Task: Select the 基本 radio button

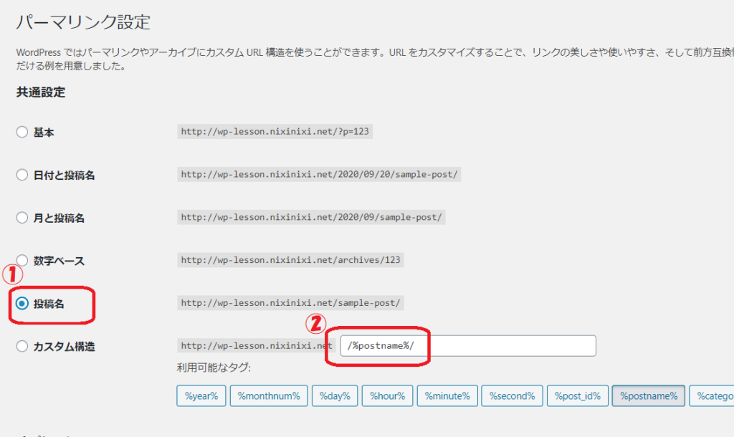Action: click(x=22, y=132)
